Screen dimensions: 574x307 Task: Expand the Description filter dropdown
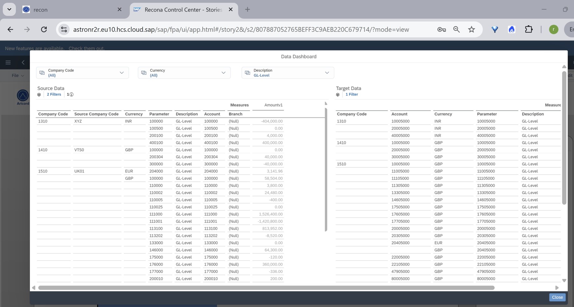327,73
